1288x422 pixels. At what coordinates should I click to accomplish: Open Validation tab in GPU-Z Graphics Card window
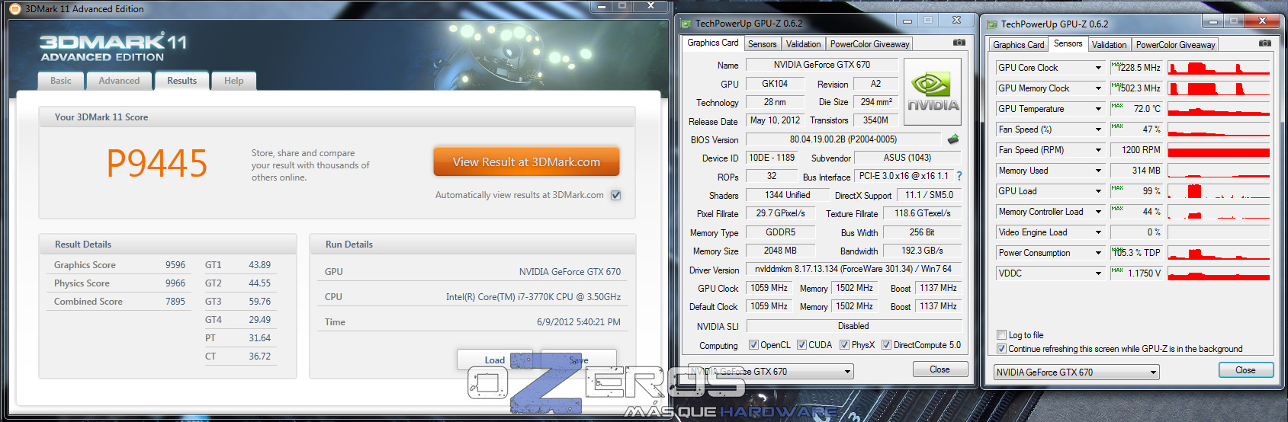click(x=804, y=44)
